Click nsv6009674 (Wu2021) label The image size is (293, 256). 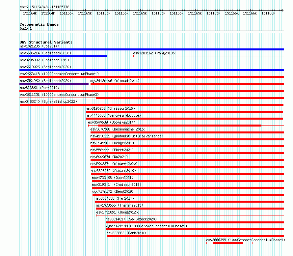pyautogui.click(x=109, y=157)
